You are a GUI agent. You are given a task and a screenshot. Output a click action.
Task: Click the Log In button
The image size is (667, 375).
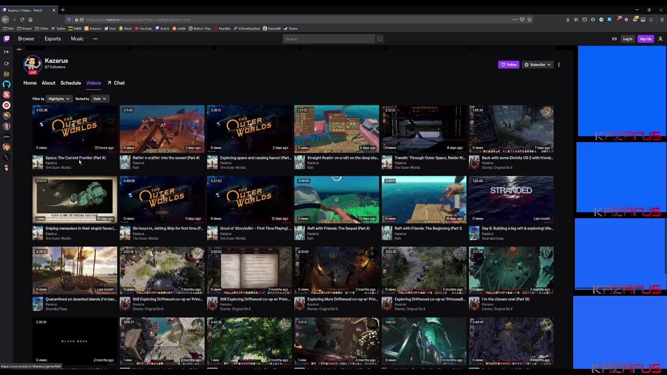pos(627,39)
